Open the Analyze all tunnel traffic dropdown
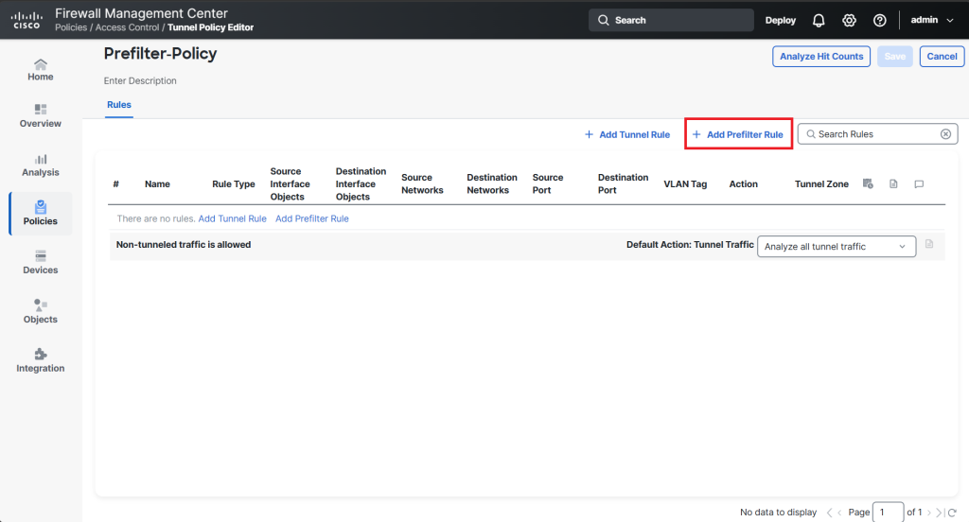 pos(837,247)
